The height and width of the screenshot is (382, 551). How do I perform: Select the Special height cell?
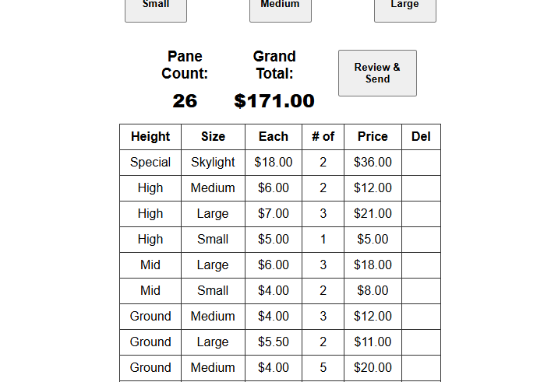(150, 163)
